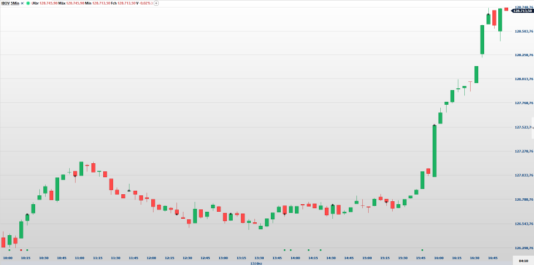
Task: Click the -0,02% variation value in the header
Action: (x=145, y=3)
